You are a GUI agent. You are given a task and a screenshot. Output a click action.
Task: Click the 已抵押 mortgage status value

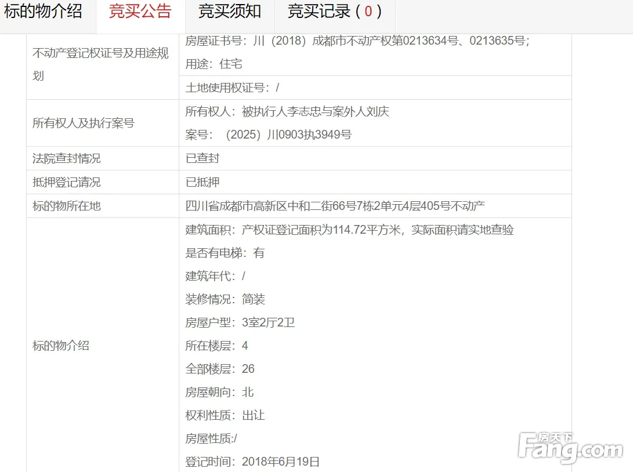tap(202, 183)
